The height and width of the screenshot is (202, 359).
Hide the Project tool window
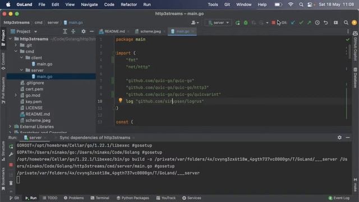tap(91, 31)
